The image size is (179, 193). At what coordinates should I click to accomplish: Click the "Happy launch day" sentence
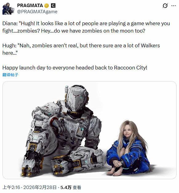75,68
